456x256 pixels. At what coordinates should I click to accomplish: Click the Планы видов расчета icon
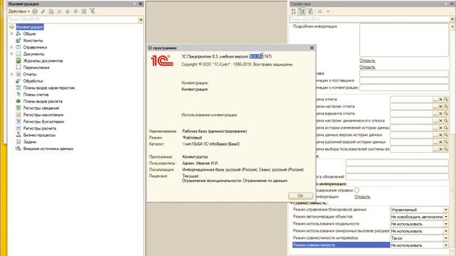tap(19, 101)
